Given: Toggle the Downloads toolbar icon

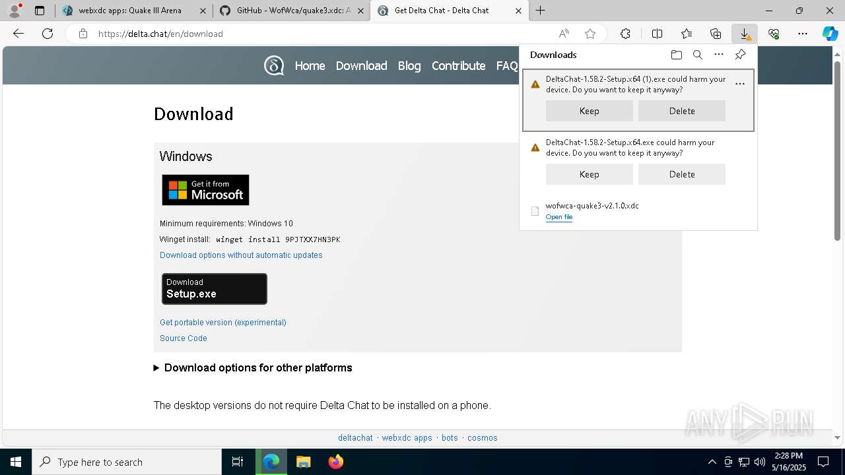Looking at the screenshot, I should point(745,34).
